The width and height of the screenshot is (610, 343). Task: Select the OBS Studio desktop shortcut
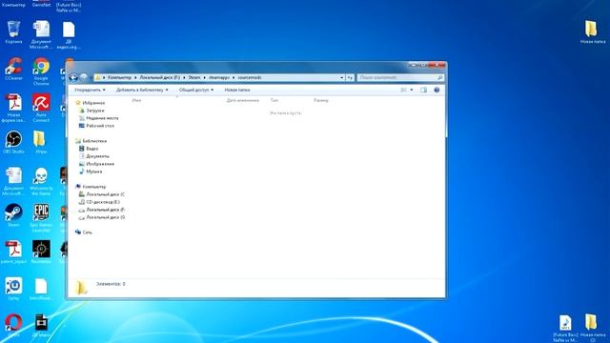click(13, 142)
